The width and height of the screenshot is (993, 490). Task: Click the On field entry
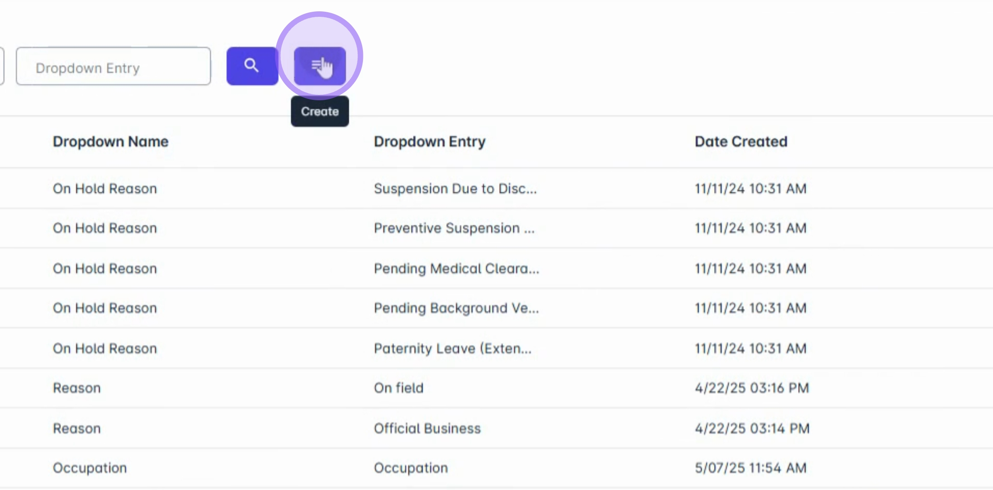click(398, 388)
